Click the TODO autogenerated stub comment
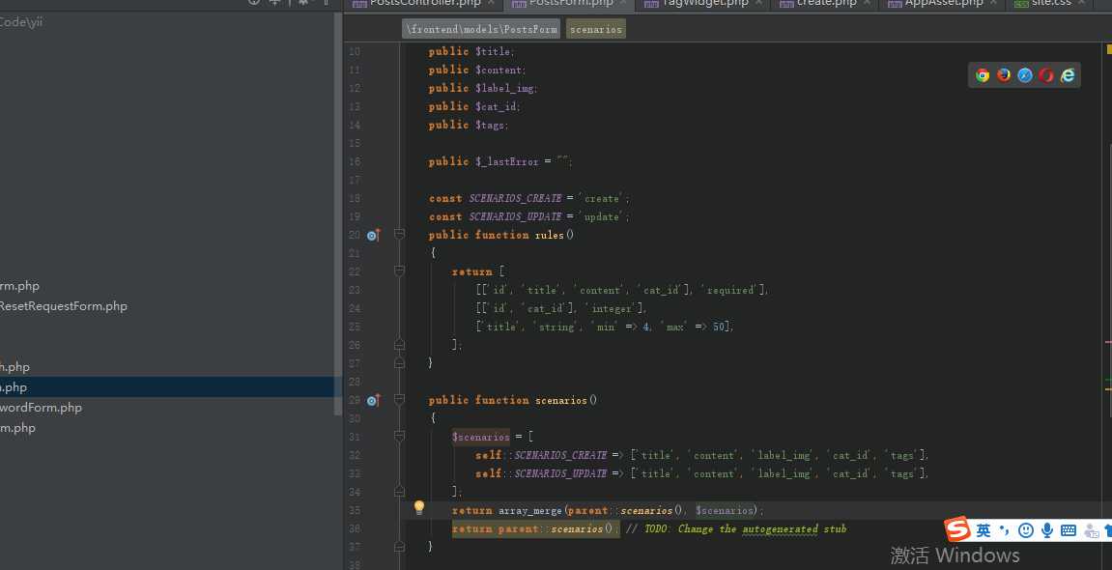 [736, 528]
